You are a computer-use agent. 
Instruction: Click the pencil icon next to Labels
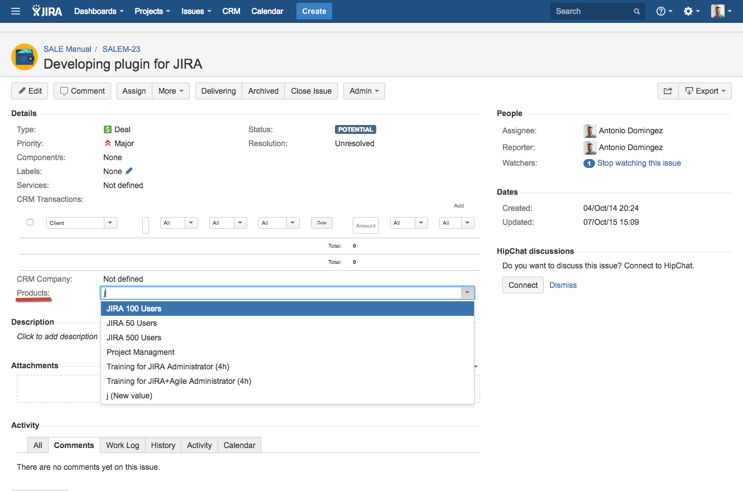tap(129, 171)
